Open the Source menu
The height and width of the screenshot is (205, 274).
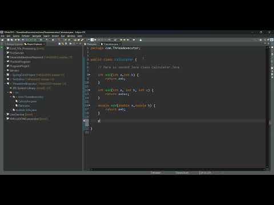pos(16,36)
